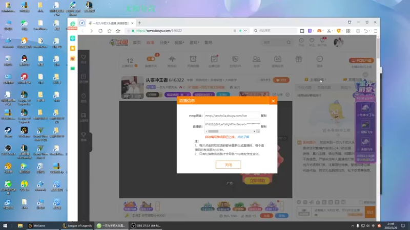Toggle the 直播开关 live switch
This screenshot has height=230, width=410.
tap(151, 59)
